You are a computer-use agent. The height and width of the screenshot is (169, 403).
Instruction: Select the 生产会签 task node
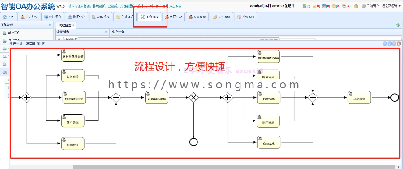[73, 120]
